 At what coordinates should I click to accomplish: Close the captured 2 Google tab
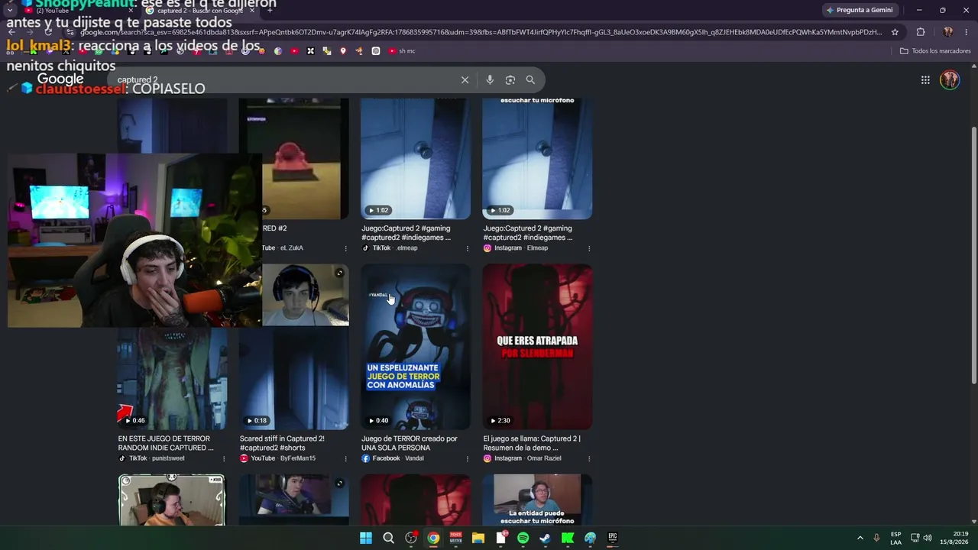coord(252,10)
